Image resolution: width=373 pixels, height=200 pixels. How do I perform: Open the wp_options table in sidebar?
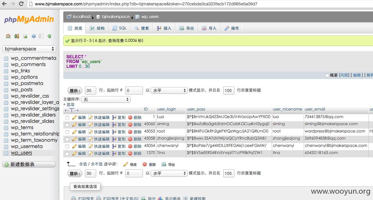tap(24, 77)
